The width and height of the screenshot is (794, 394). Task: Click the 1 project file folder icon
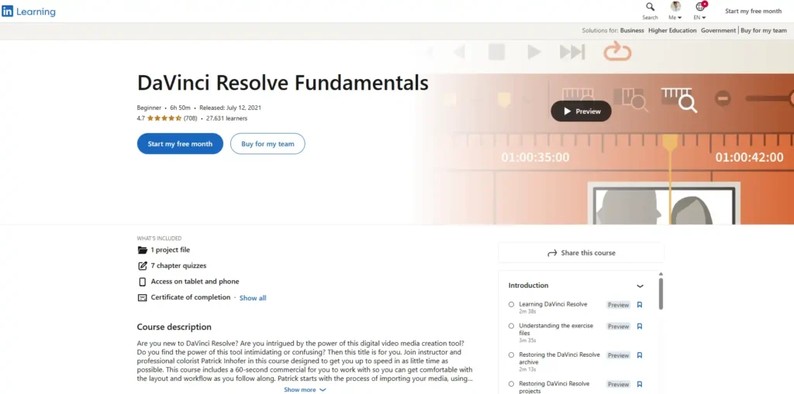pos(143,250)
